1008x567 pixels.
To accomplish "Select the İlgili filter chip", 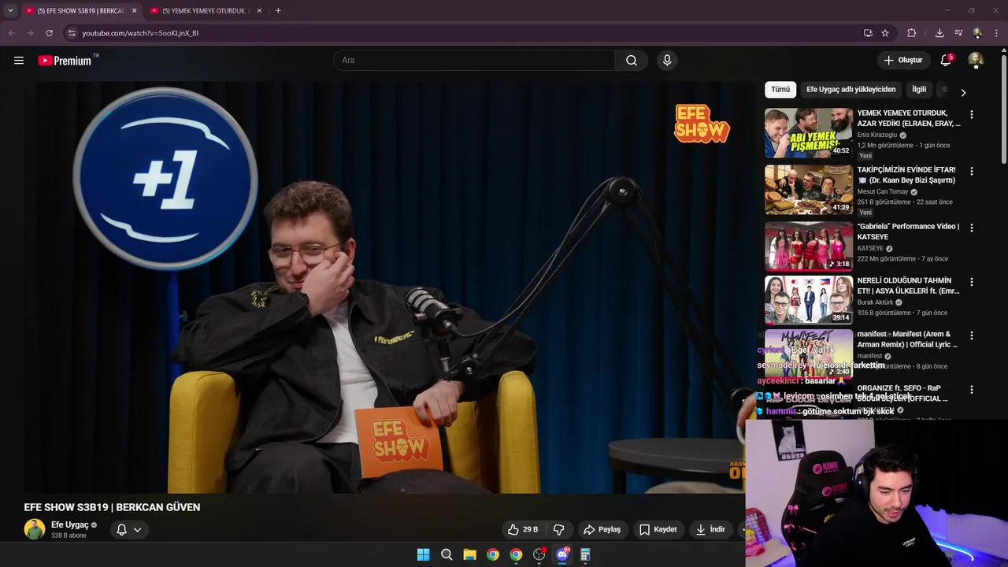I will point(919,89).
